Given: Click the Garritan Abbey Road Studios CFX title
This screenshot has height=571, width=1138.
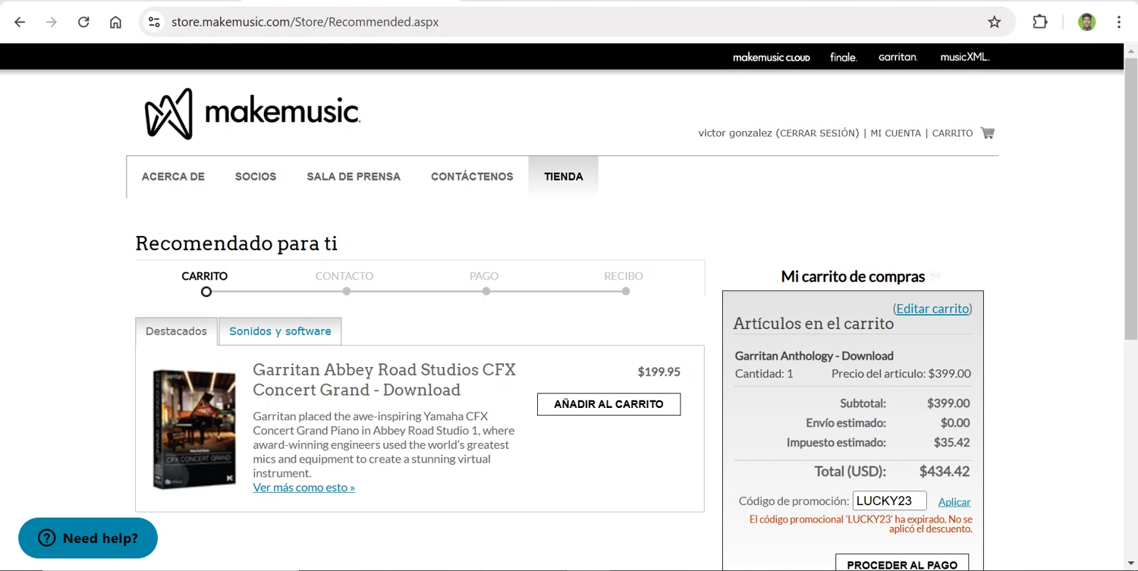Looking at the screenshot, I should pyautogui.click(x=384, y=380).
